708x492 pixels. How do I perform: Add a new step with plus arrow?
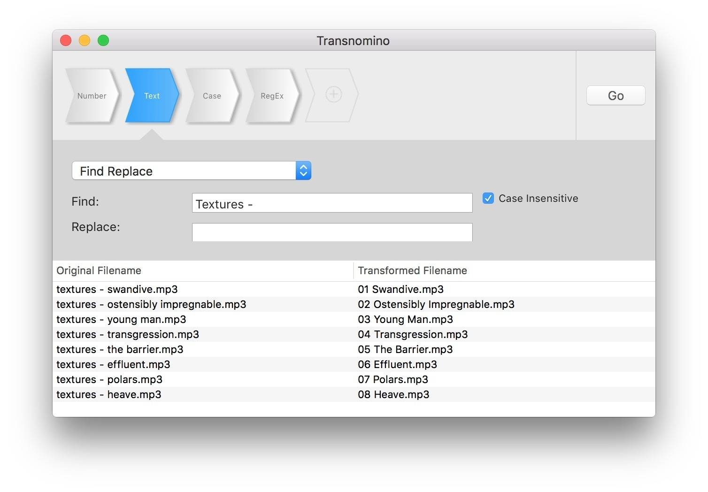pos(333,94)
